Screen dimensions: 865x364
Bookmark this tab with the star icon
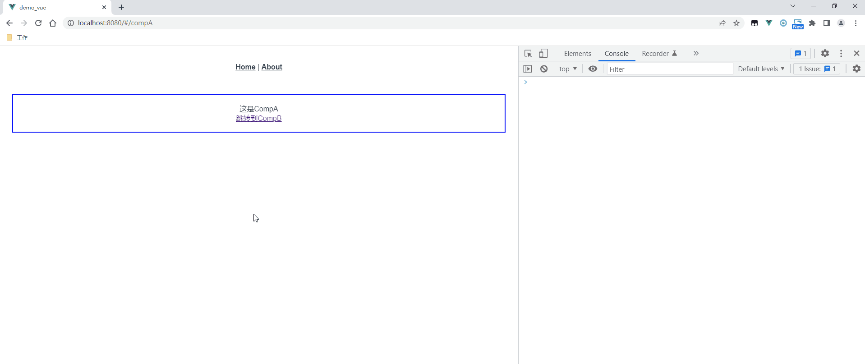point(736,23)
